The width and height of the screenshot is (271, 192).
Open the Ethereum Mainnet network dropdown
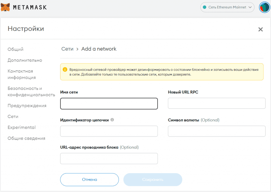coord(227,7)
